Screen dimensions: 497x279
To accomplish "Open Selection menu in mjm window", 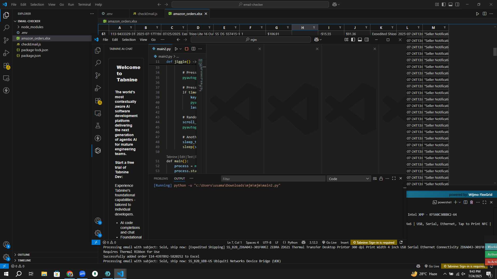I will [129, 40].
